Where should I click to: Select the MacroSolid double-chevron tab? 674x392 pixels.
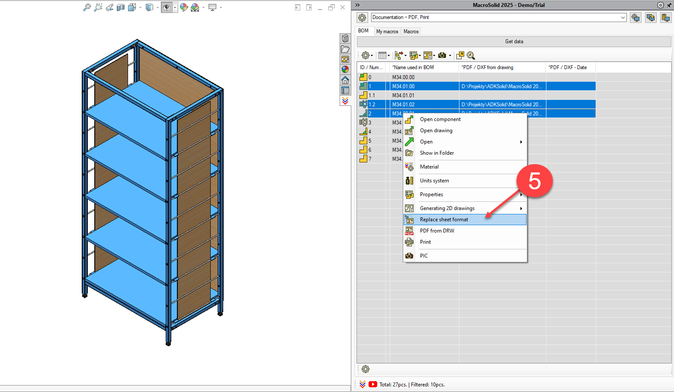tap(345, 101)
